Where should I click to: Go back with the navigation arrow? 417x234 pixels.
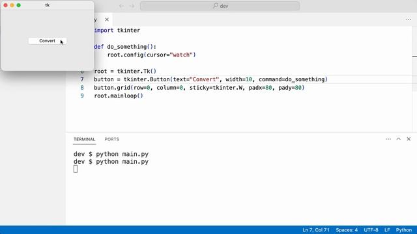click(x=122, y=6)
